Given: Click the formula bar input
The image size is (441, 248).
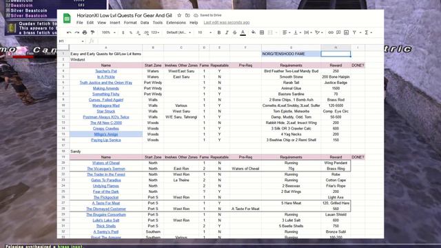Looking at the screenshot, I should [239, 41].
